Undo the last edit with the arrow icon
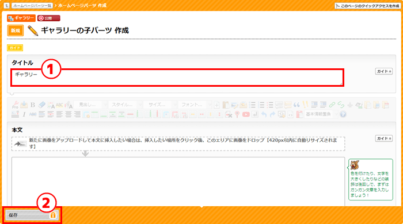 [264, 114]
